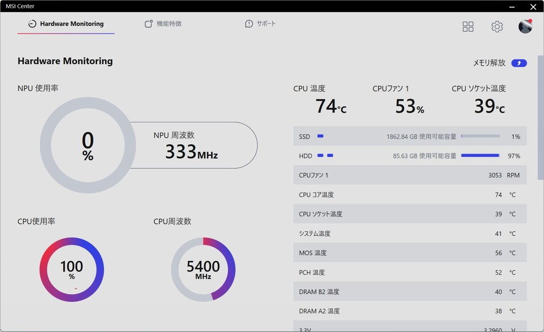Select the DRAM B2 温度 row

pyautogui.click(x=410, y=292)
